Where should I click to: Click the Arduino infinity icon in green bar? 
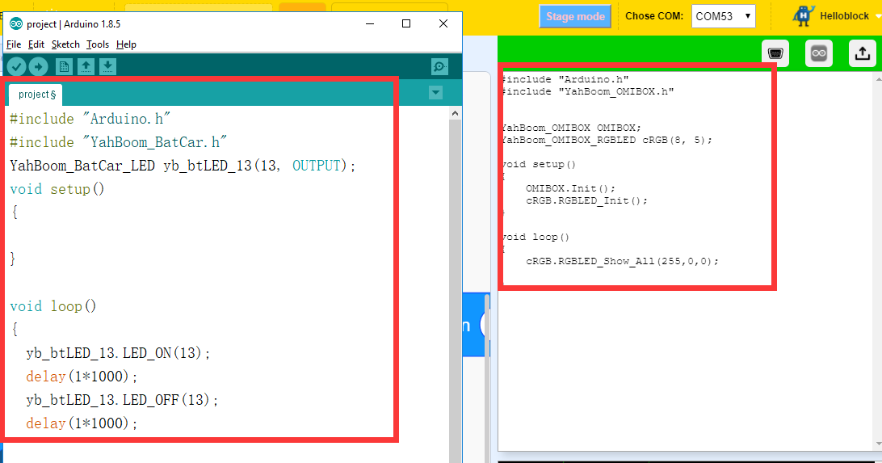pos(819,53)
